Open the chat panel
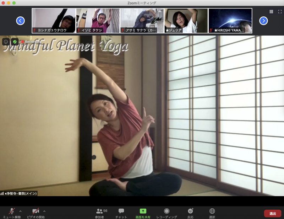Image resolution: width=284 pixels, height=219 pixels. tap(121, 211)
